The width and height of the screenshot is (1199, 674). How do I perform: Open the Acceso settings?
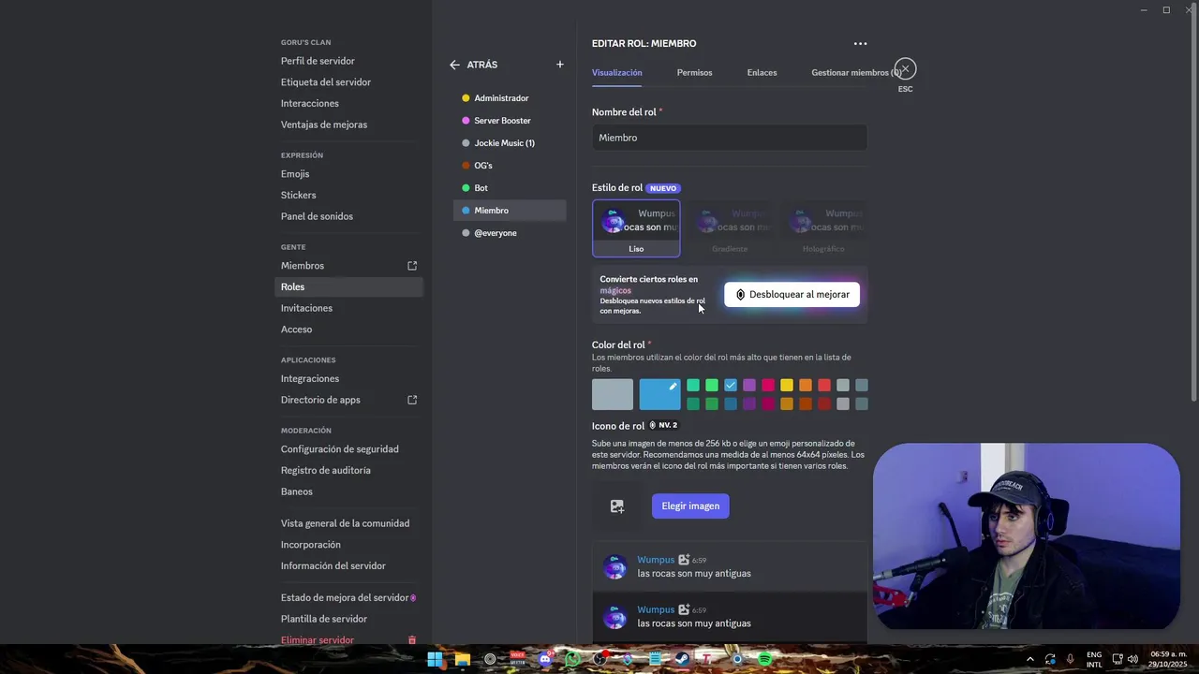click(x=349, y=330)
